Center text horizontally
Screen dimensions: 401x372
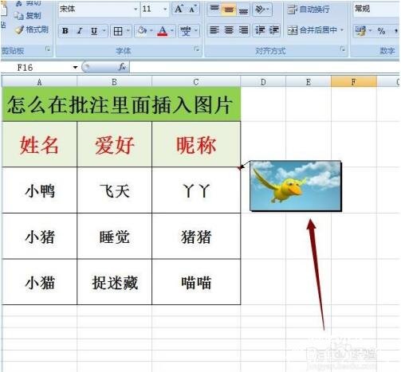[x=229, y=30]
